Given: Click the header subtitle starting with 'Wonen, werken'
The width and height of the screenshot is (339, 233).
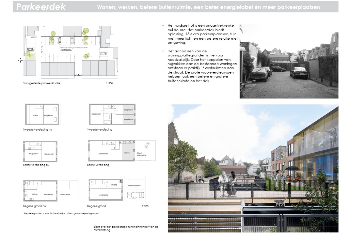Looking at the screenshot, I should 208,7.
